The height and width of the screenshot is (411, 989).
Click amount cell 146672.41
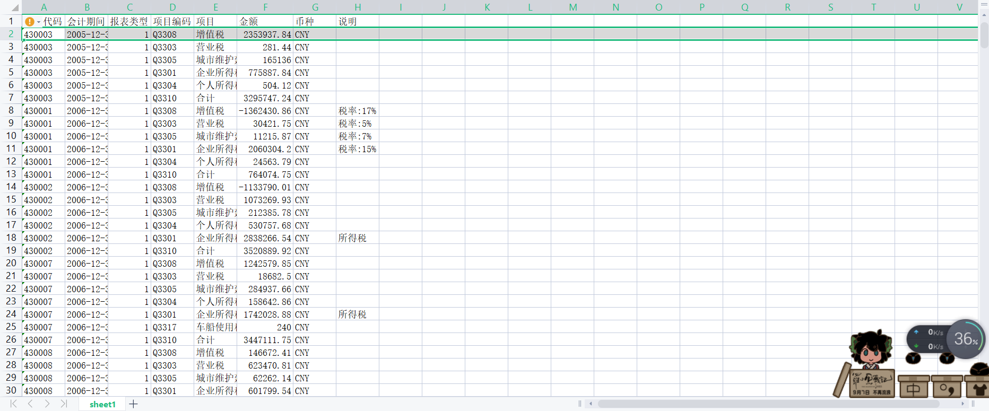tap(265, 353)
